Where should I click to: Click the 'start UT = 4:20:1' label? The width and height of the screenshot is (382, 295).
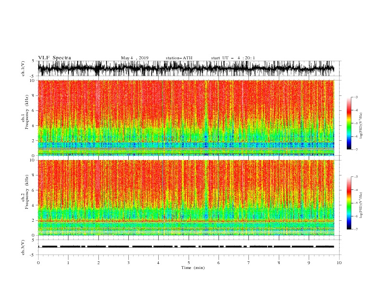233,58
